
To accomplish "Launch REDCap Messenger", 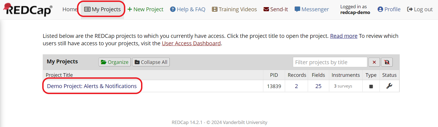I will pos(312,9).
